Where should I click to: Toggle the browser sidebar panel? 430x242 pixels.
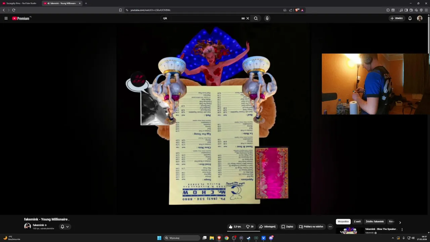[x=406, y=10]
